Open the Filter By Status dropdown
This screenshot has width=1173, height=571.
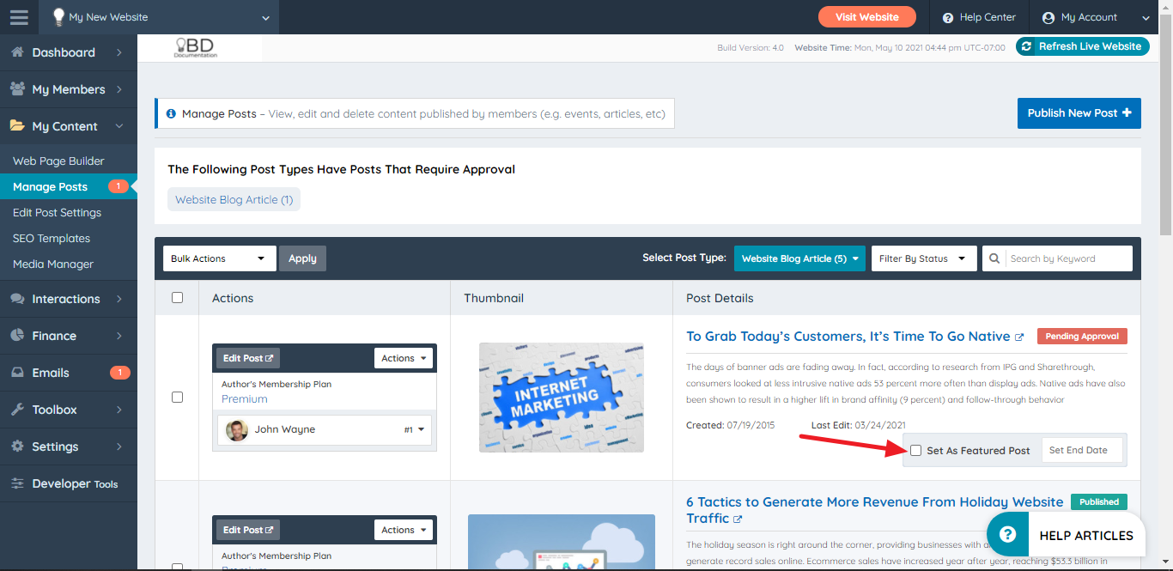(x=924, y=258)
